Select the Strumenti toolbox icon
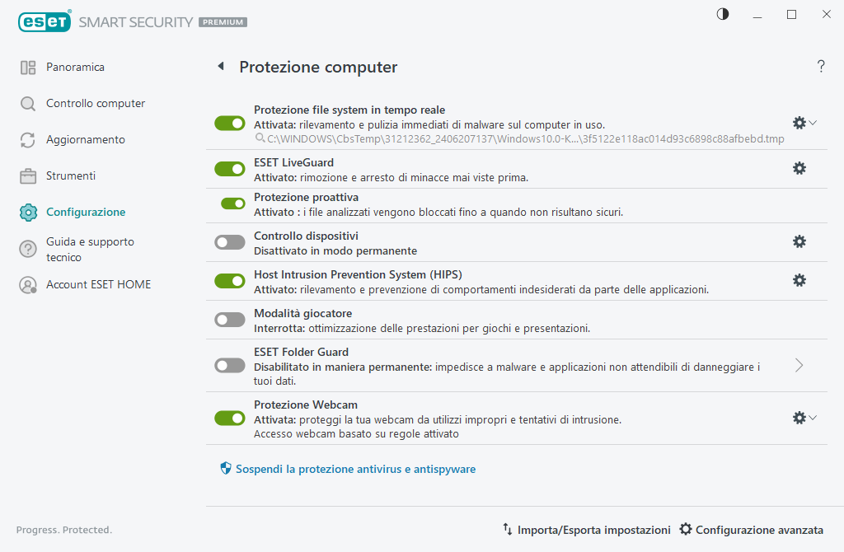 [28, 175]
